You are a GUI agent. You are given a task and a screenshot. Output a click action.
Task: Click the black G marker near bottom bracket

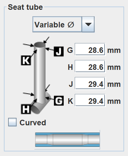(x=59, y=101)
